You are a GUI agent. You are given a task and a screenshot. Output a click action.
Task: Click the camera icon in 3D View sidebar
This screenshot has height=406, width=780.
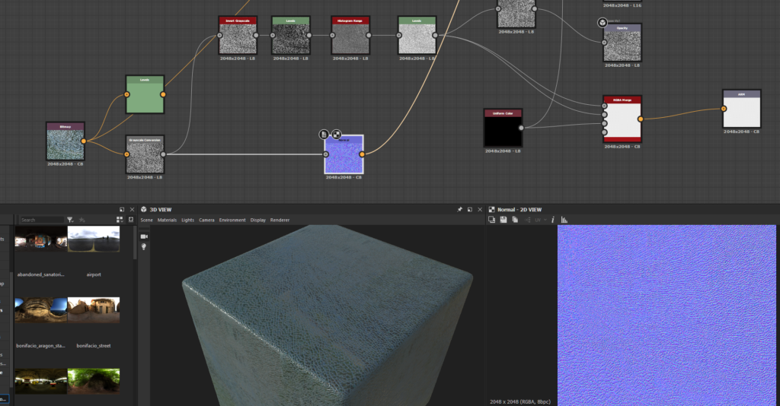pyautogui.click(x=144, y=236)
